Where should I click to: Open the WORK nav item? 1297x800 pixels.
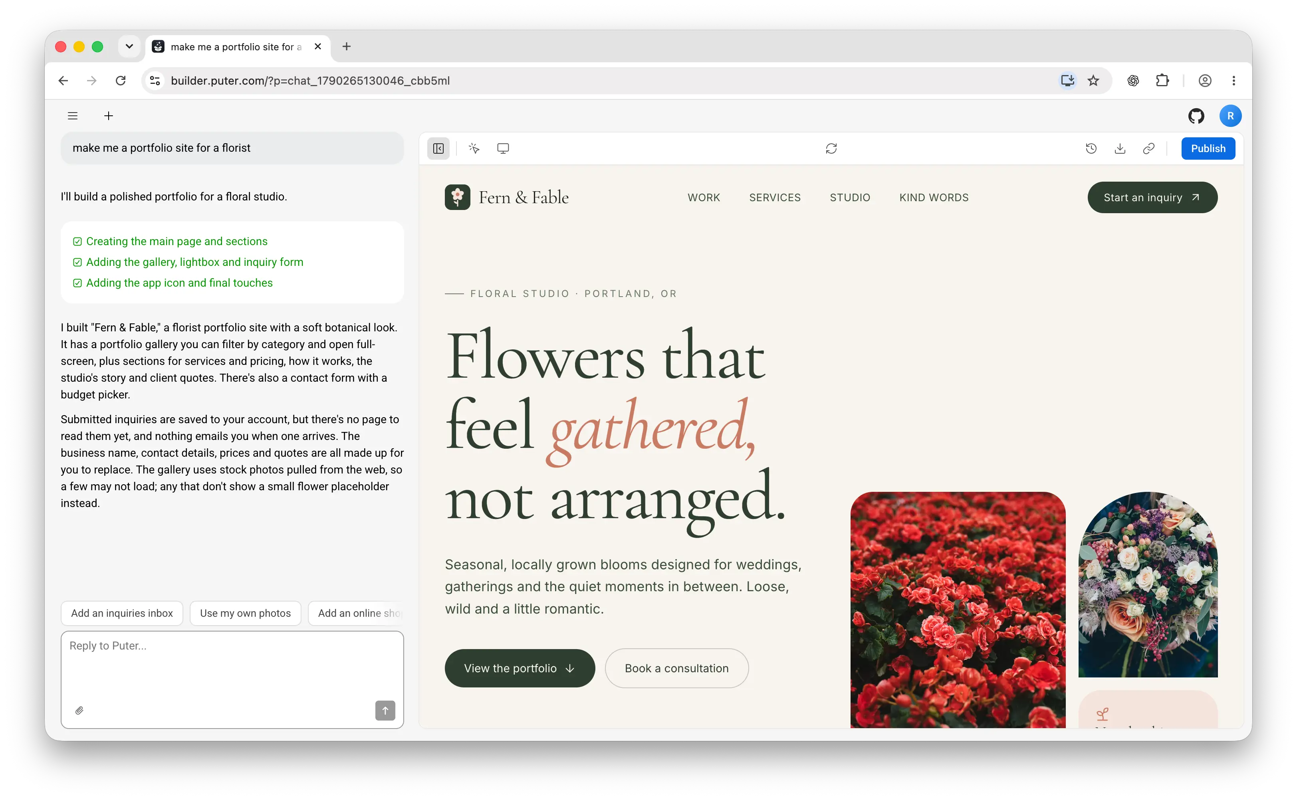tap(703, 197)
